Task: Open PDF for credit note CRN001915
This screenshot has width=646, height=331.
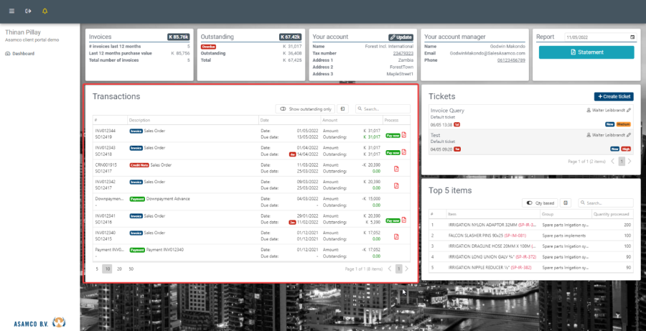Action: pyautogui.click(x=397, y=168)
